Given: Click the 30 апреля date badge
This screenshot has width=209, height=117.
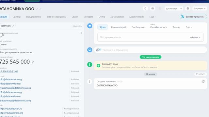Looking at the screenshot, I should coord(151,74).
